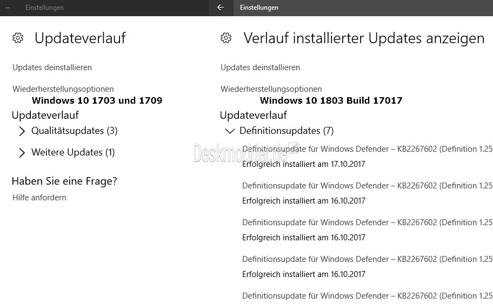Open Wiederherstellungsoptionen in left pane

tap(63, 89)
